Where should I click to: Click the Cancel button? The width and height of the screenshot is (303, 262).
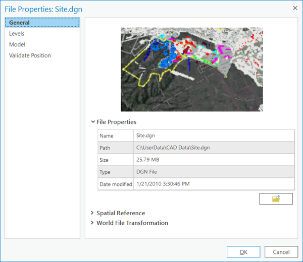click(x=281, y=252)
